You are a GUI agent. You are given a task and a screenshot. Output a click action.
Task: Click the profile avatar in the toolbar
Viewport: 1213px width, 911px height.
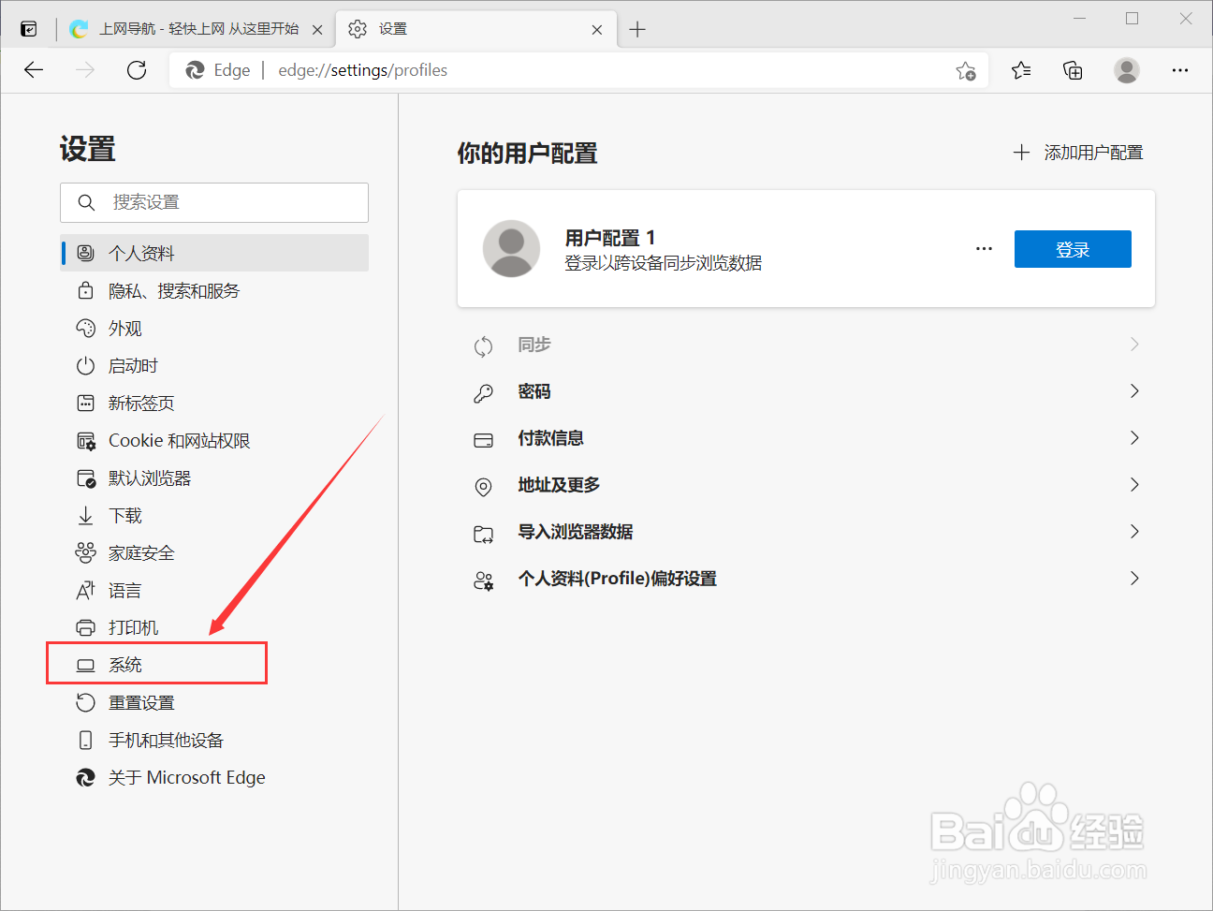(1127, 70)
